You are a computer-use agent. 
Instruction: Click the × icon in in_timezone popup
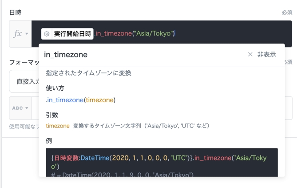pos(250,54)
